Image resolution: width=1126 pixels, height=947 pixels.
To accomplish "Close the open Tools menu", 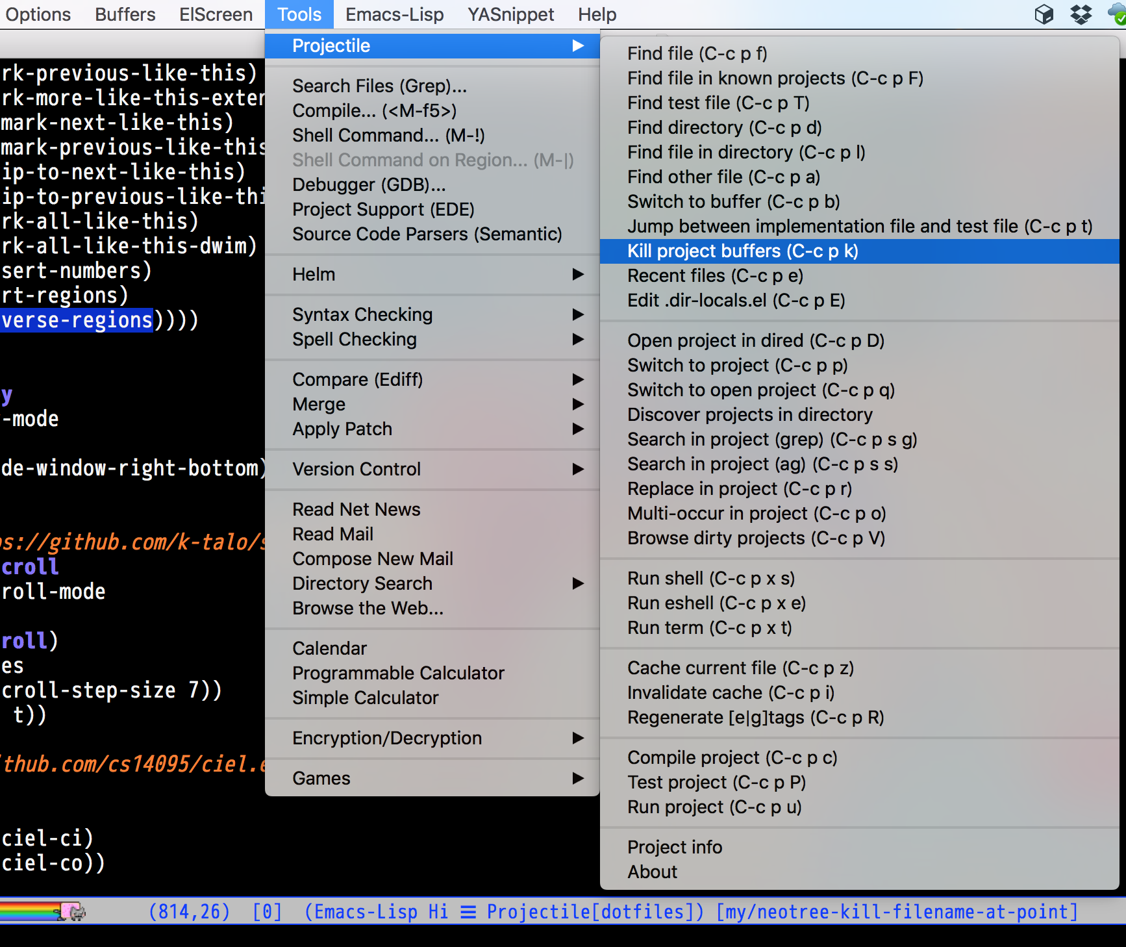I will (x=299, y=14).
